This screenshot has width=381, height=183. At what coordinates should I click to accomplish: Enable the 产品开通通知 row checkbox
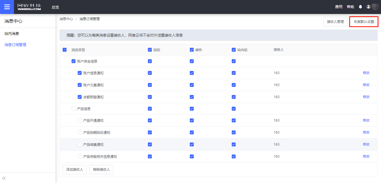80,120
